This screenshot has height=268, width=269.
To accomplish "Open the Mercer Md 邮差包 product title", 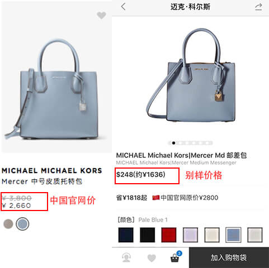I will pos(181,155).
